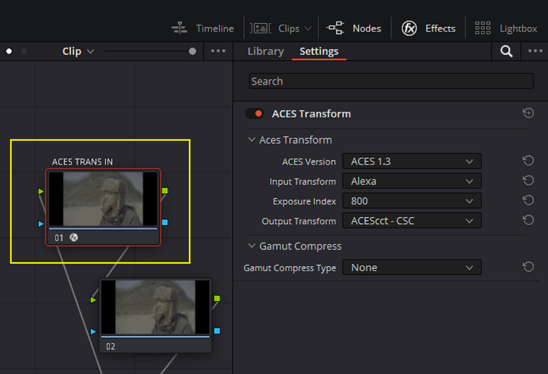Select node 01 thumbnail
The width and height of the screenshot is (548, 374).
[103, 199]
